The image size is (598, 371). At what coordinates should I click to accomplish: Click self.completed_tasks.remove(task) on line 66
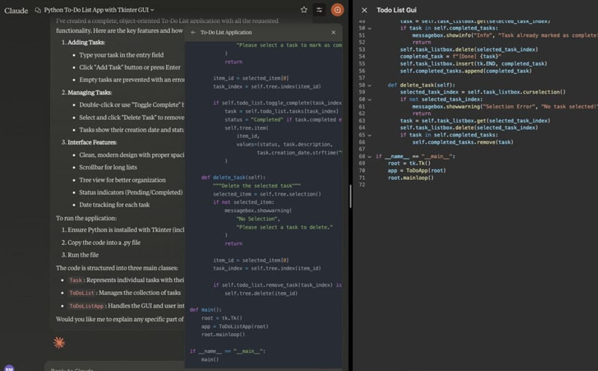pyautogui.click(x=462, y=142)
